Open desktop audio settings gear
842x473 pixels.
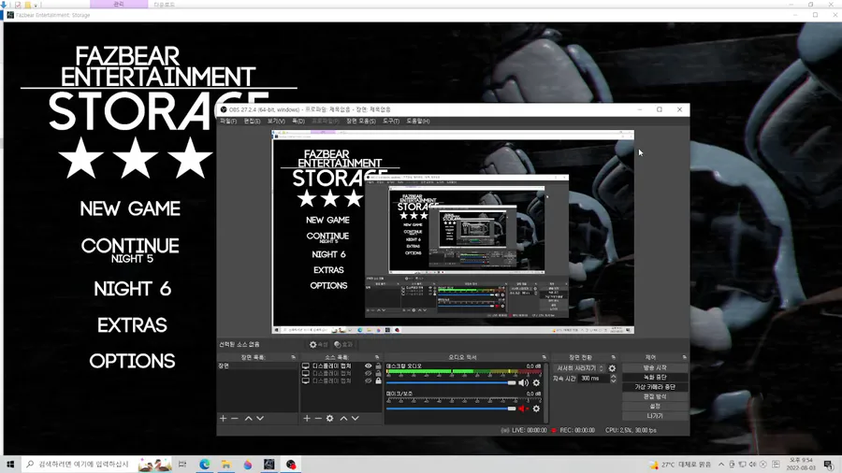(536, 383)
